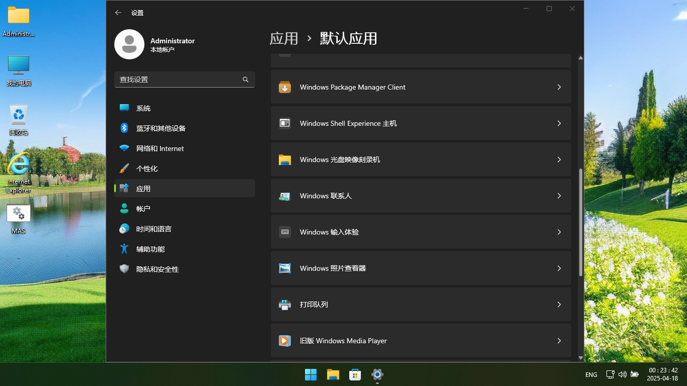Go to 系统 settings section
The height and width of the screenshot is (386, 687).
(185, 108)
